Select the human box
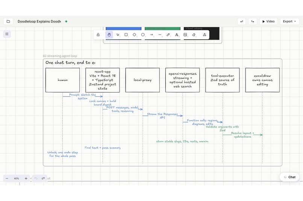This screenshot has width=303, height=201. coord(63,80)
